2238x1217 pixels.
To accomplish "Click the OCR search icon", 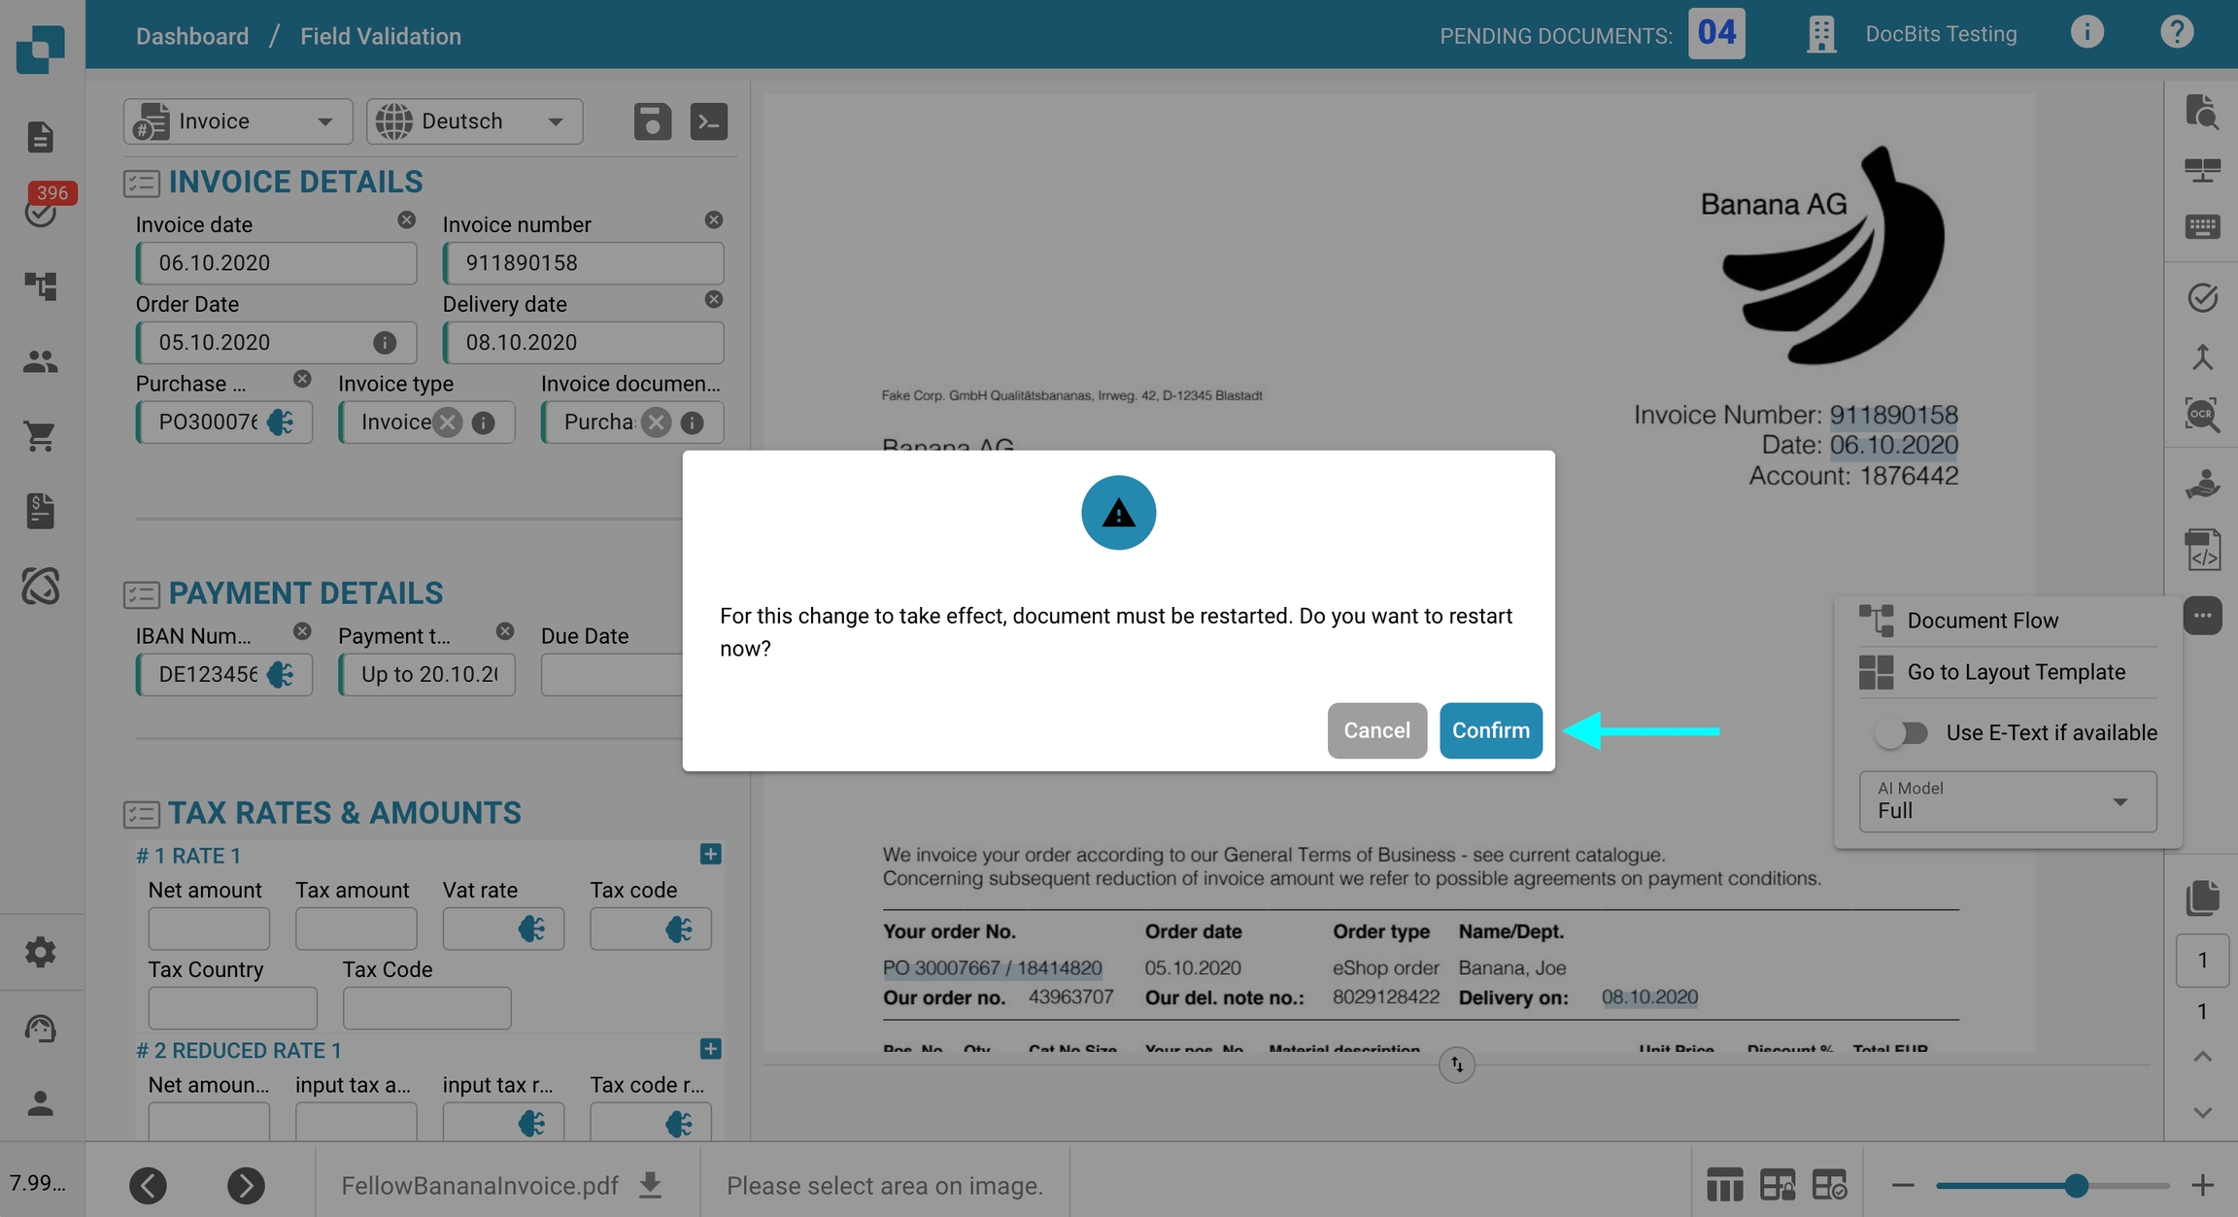I will coord(2202,415).
